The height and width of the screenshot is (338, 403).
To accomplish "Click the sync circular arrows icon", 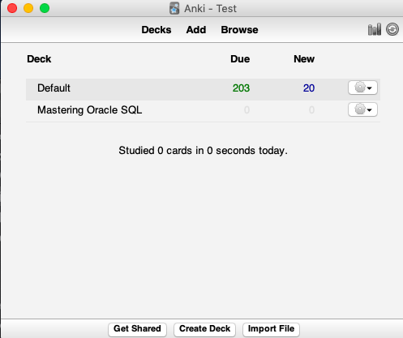I will pos(392,29).
